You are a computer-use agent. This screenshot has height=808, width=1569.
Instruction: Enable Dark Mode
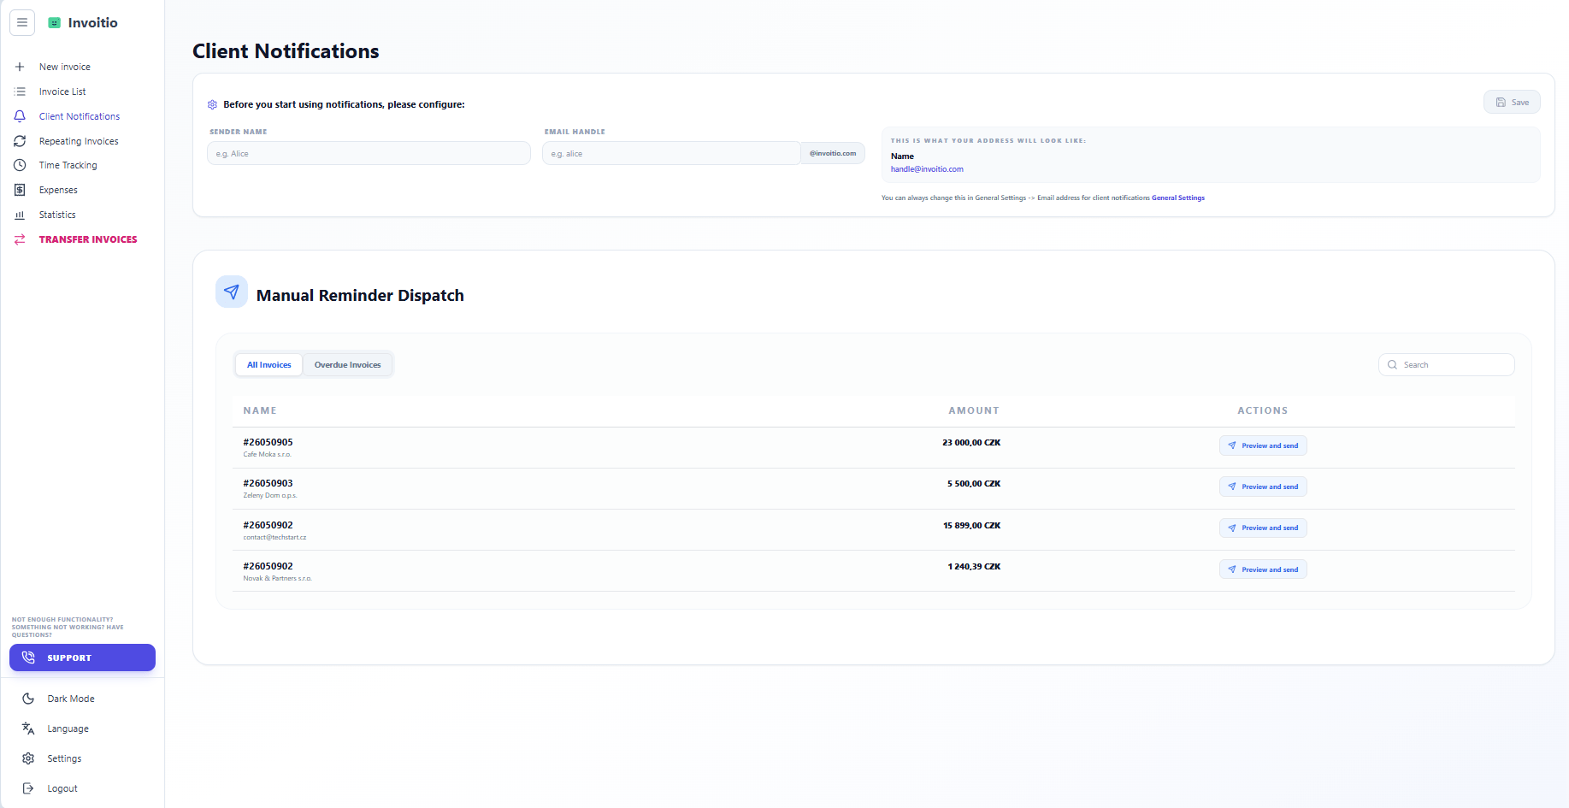[x=71, y=699]
